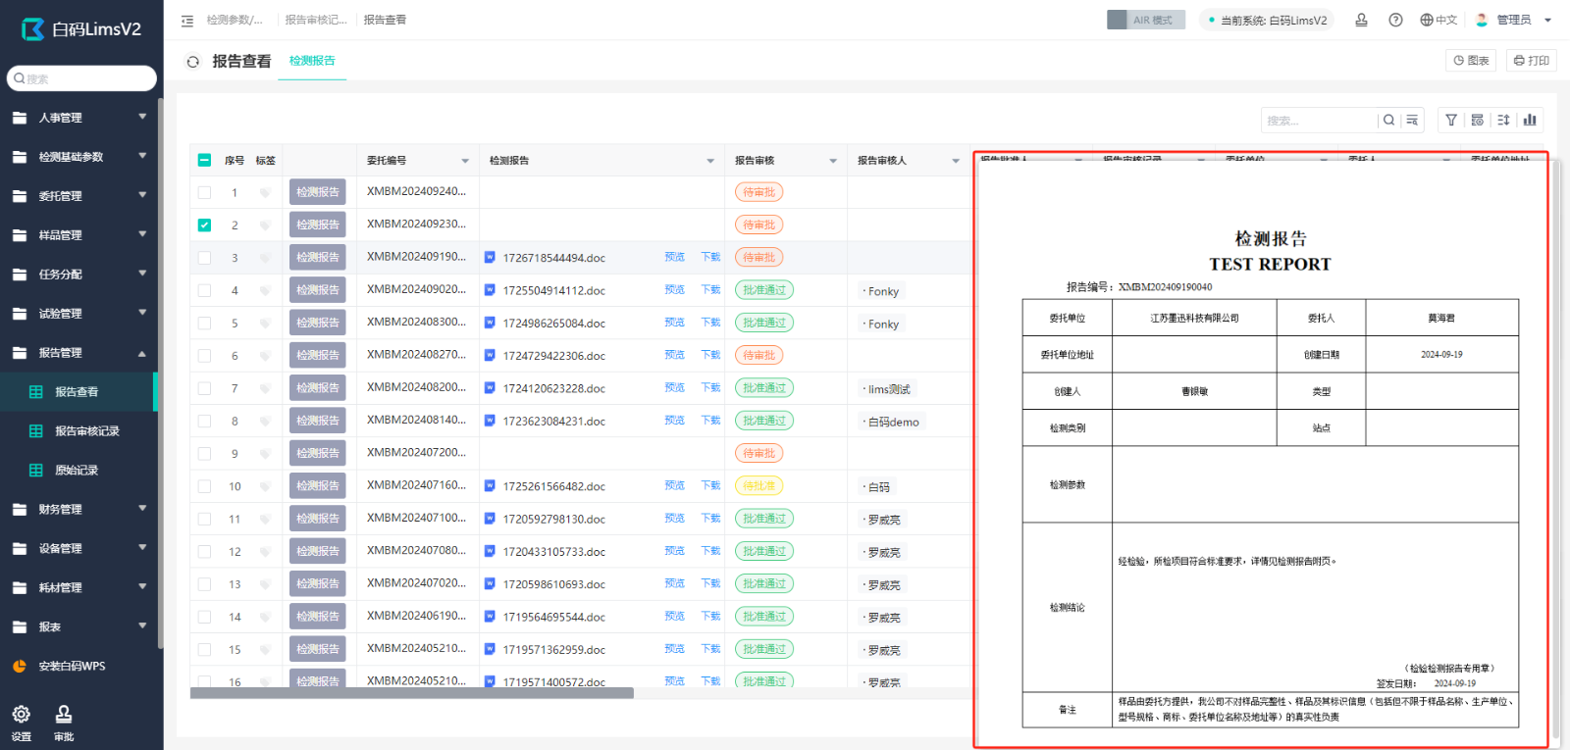The width and height of the screenshot is (1570, 750).
Task: Open the 报告审核 column dropdown arrow
Action: [x=833, y=161]
